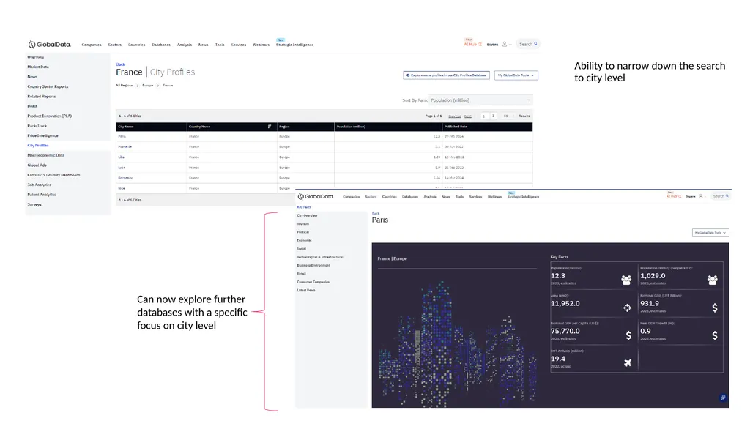Screen dimensions: 750x421
Task: Select Technological & Infrastructural in Paris sidebar
Action: 320,257
